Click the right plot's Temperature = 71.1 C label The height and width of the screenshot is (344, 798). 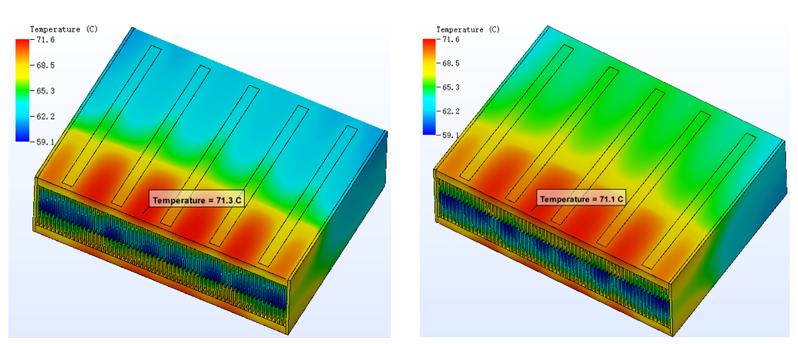[x=582, y=199]
